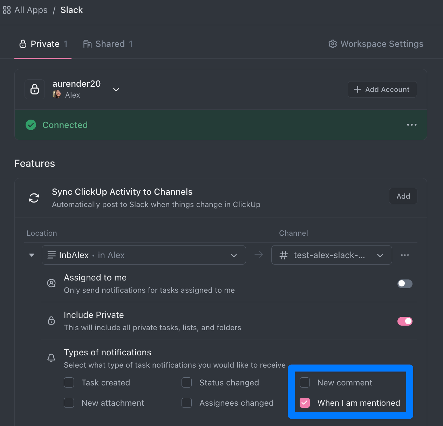Click the All Apps grid icon

pyautogui.click(x=7, y=10)
